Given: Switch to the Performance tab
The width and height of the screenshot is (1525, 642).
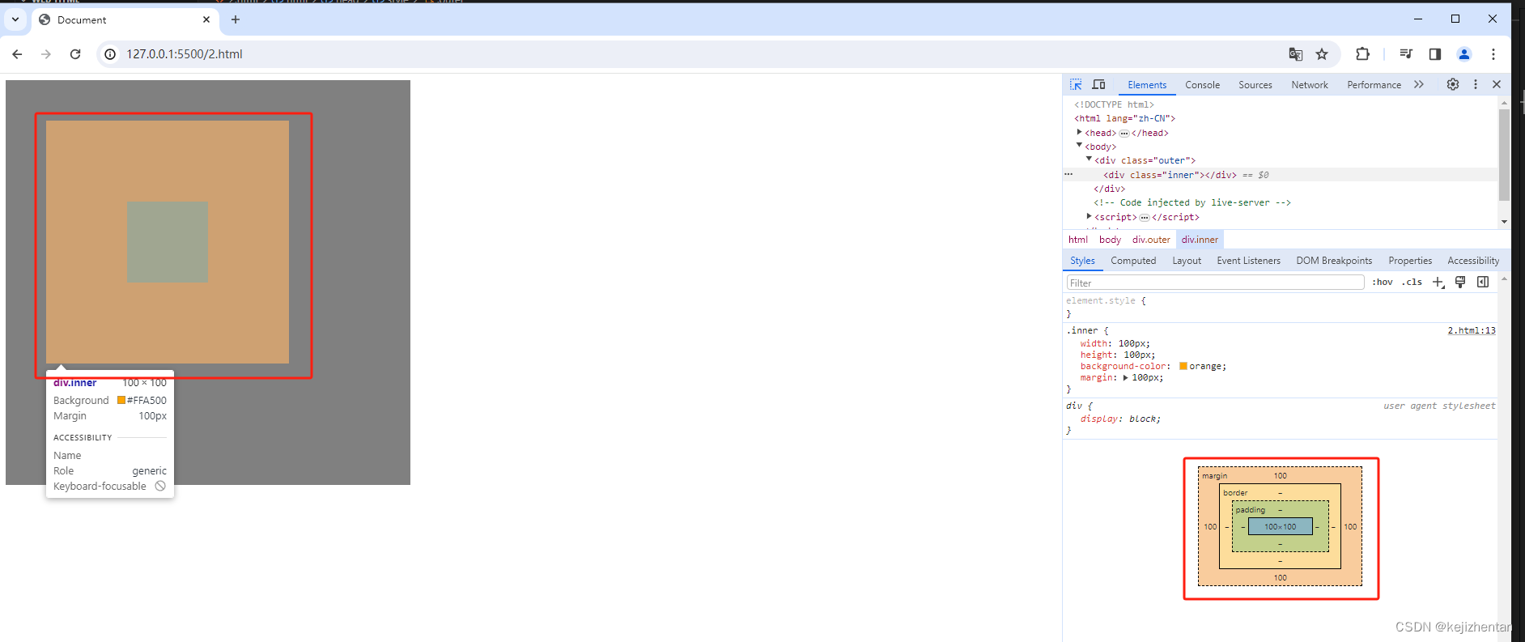Looking at the screenshot, I should pyautogui.click(x=1374, y=85).
